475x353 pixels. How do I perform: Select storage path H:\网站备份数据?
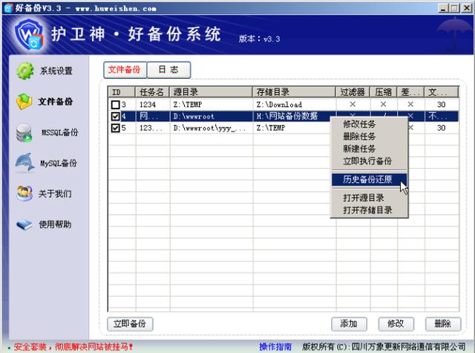(287, 116)
